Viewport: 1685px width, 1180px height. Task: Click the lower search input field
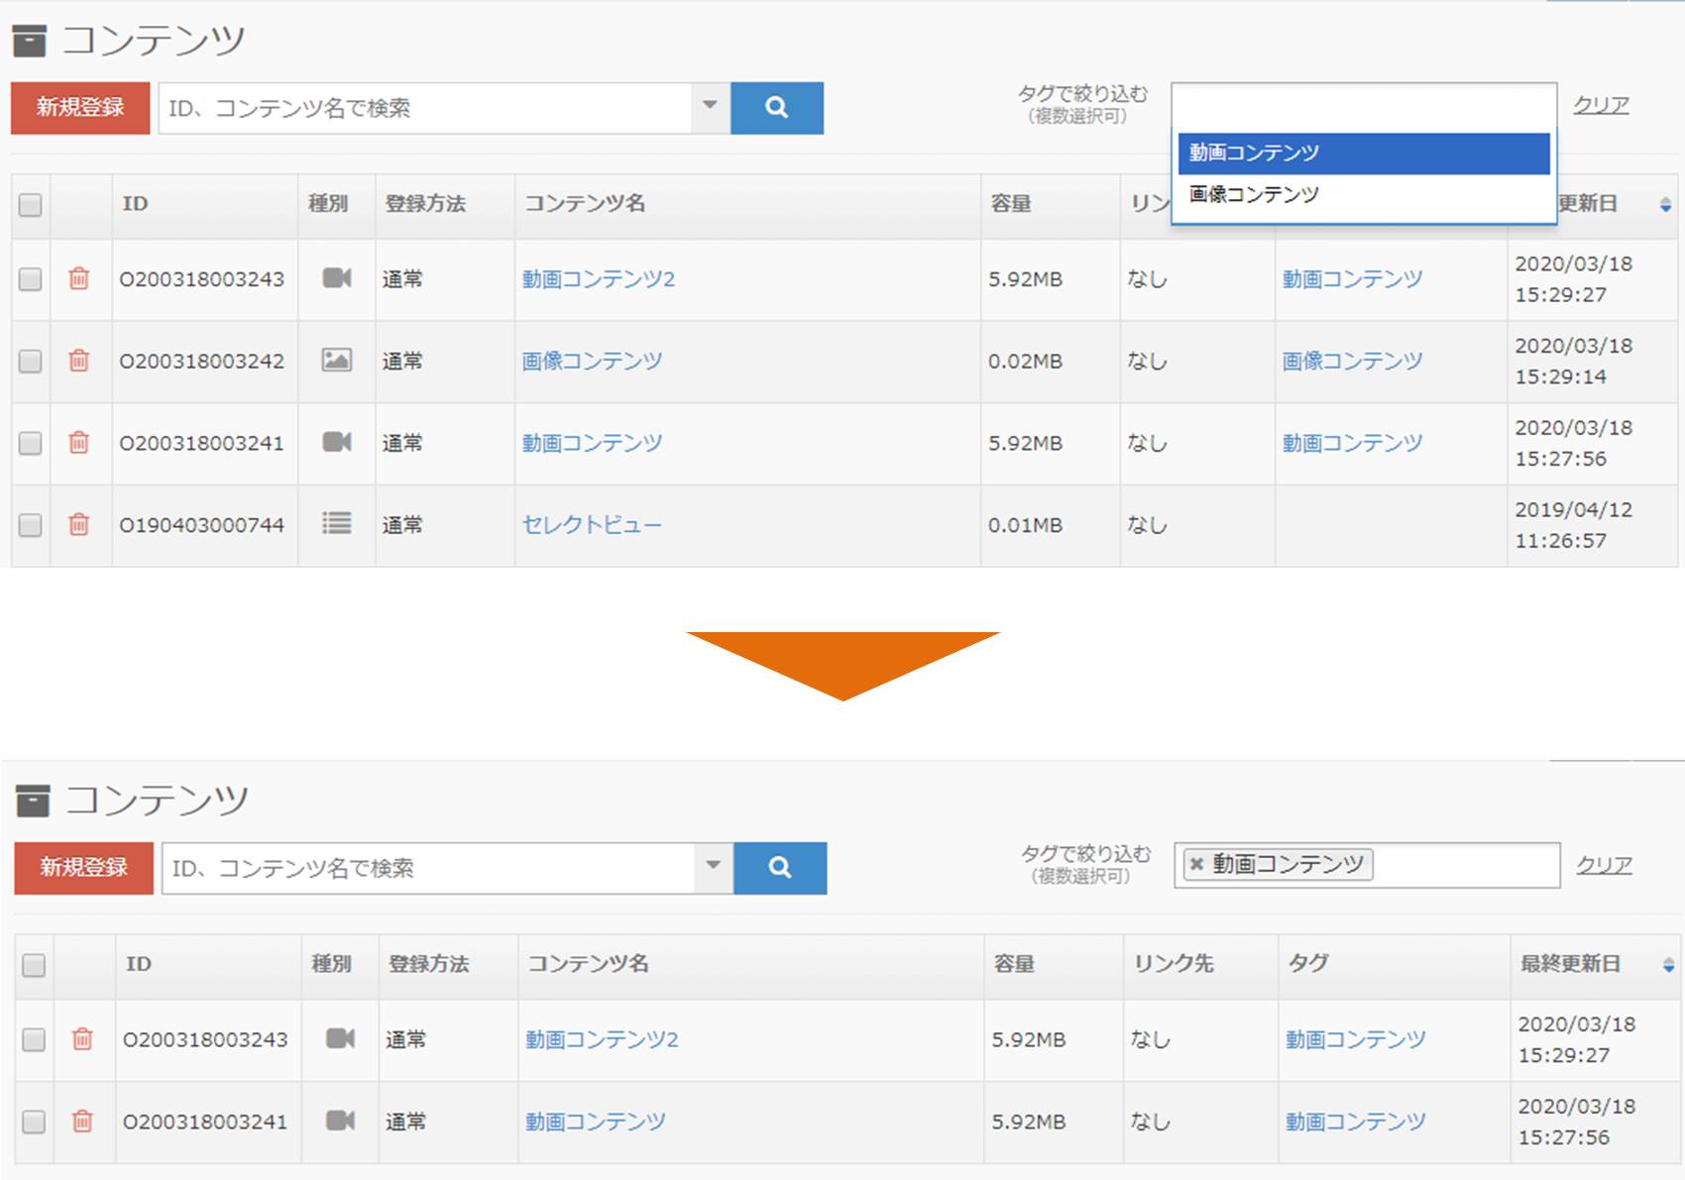[427, 868]
